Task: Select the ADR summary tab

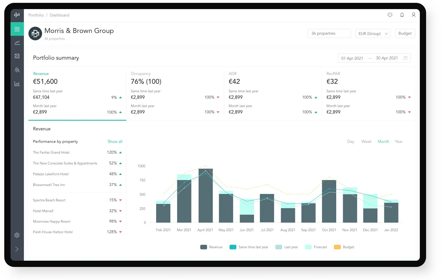Action: [273, 93]
